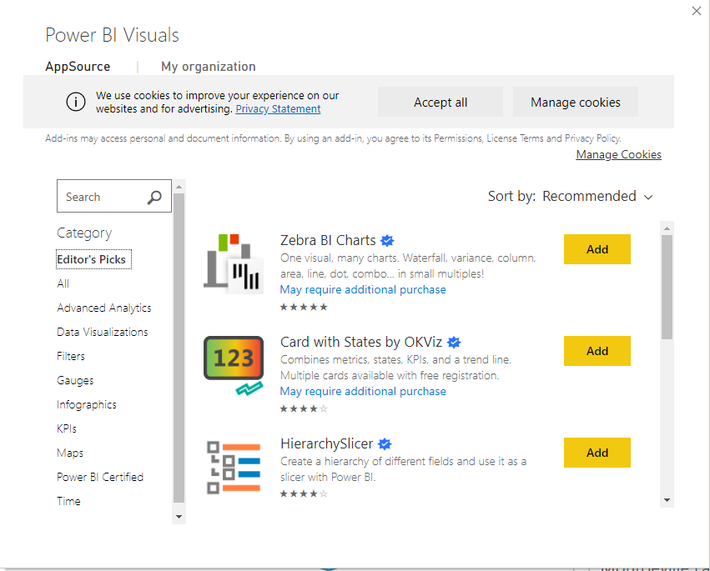Open the underlined Manage Cookies link
Viewport: 710px width, 571px height.
coord(618,154)
